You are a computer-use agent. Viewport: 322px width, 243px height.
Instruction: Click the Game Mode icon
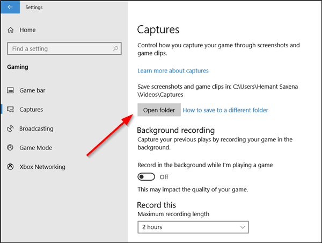[x=10, y=148]
